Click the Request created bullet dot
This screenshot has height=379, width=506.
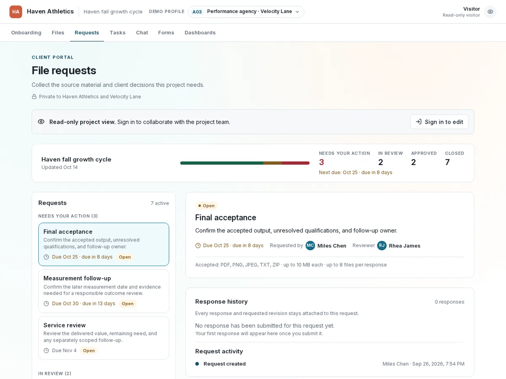[x=197, y=364]
